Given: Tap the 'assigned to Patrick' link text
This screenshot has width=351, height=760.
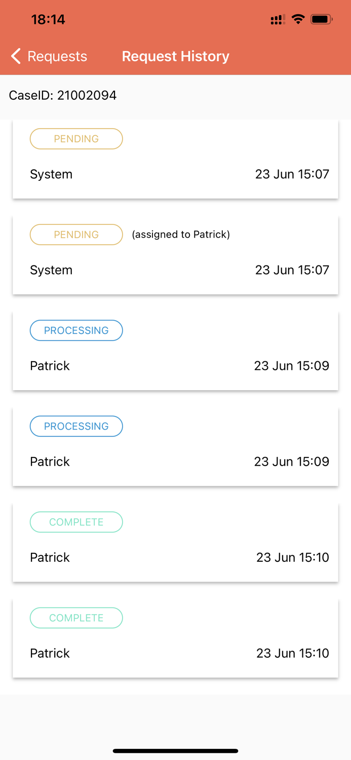Looking at the screenshot, I should (181, 234).
